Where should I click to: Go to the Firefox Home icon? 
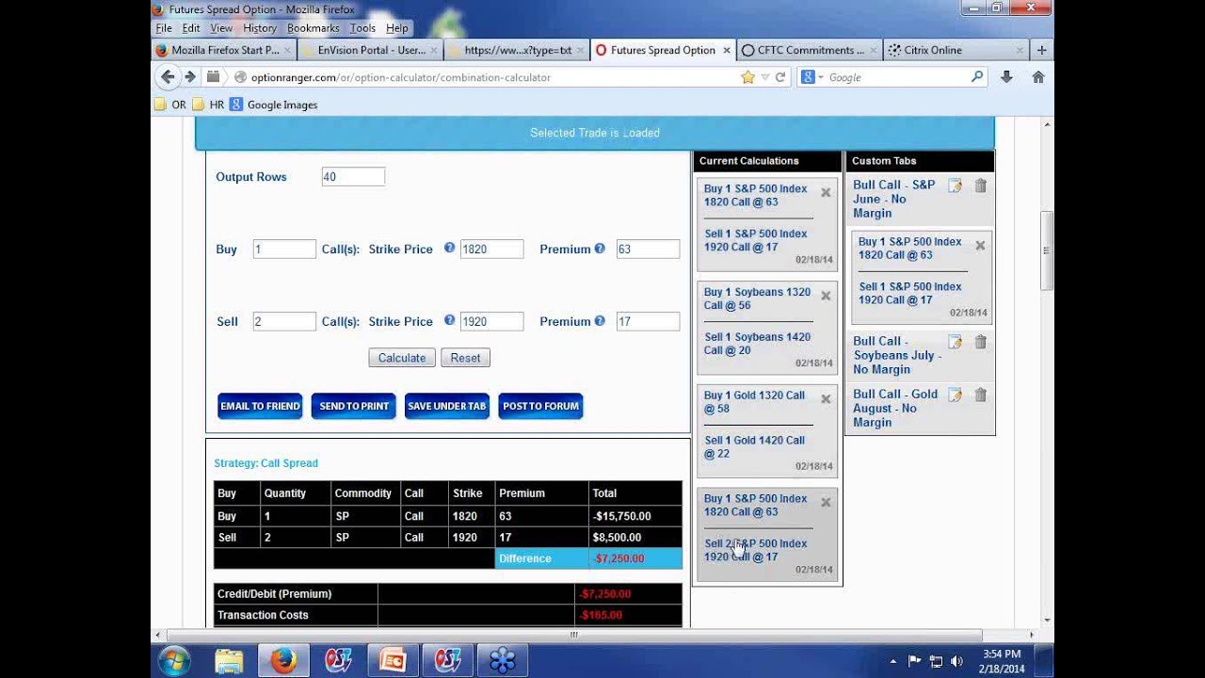click(x=1038, y=77)
